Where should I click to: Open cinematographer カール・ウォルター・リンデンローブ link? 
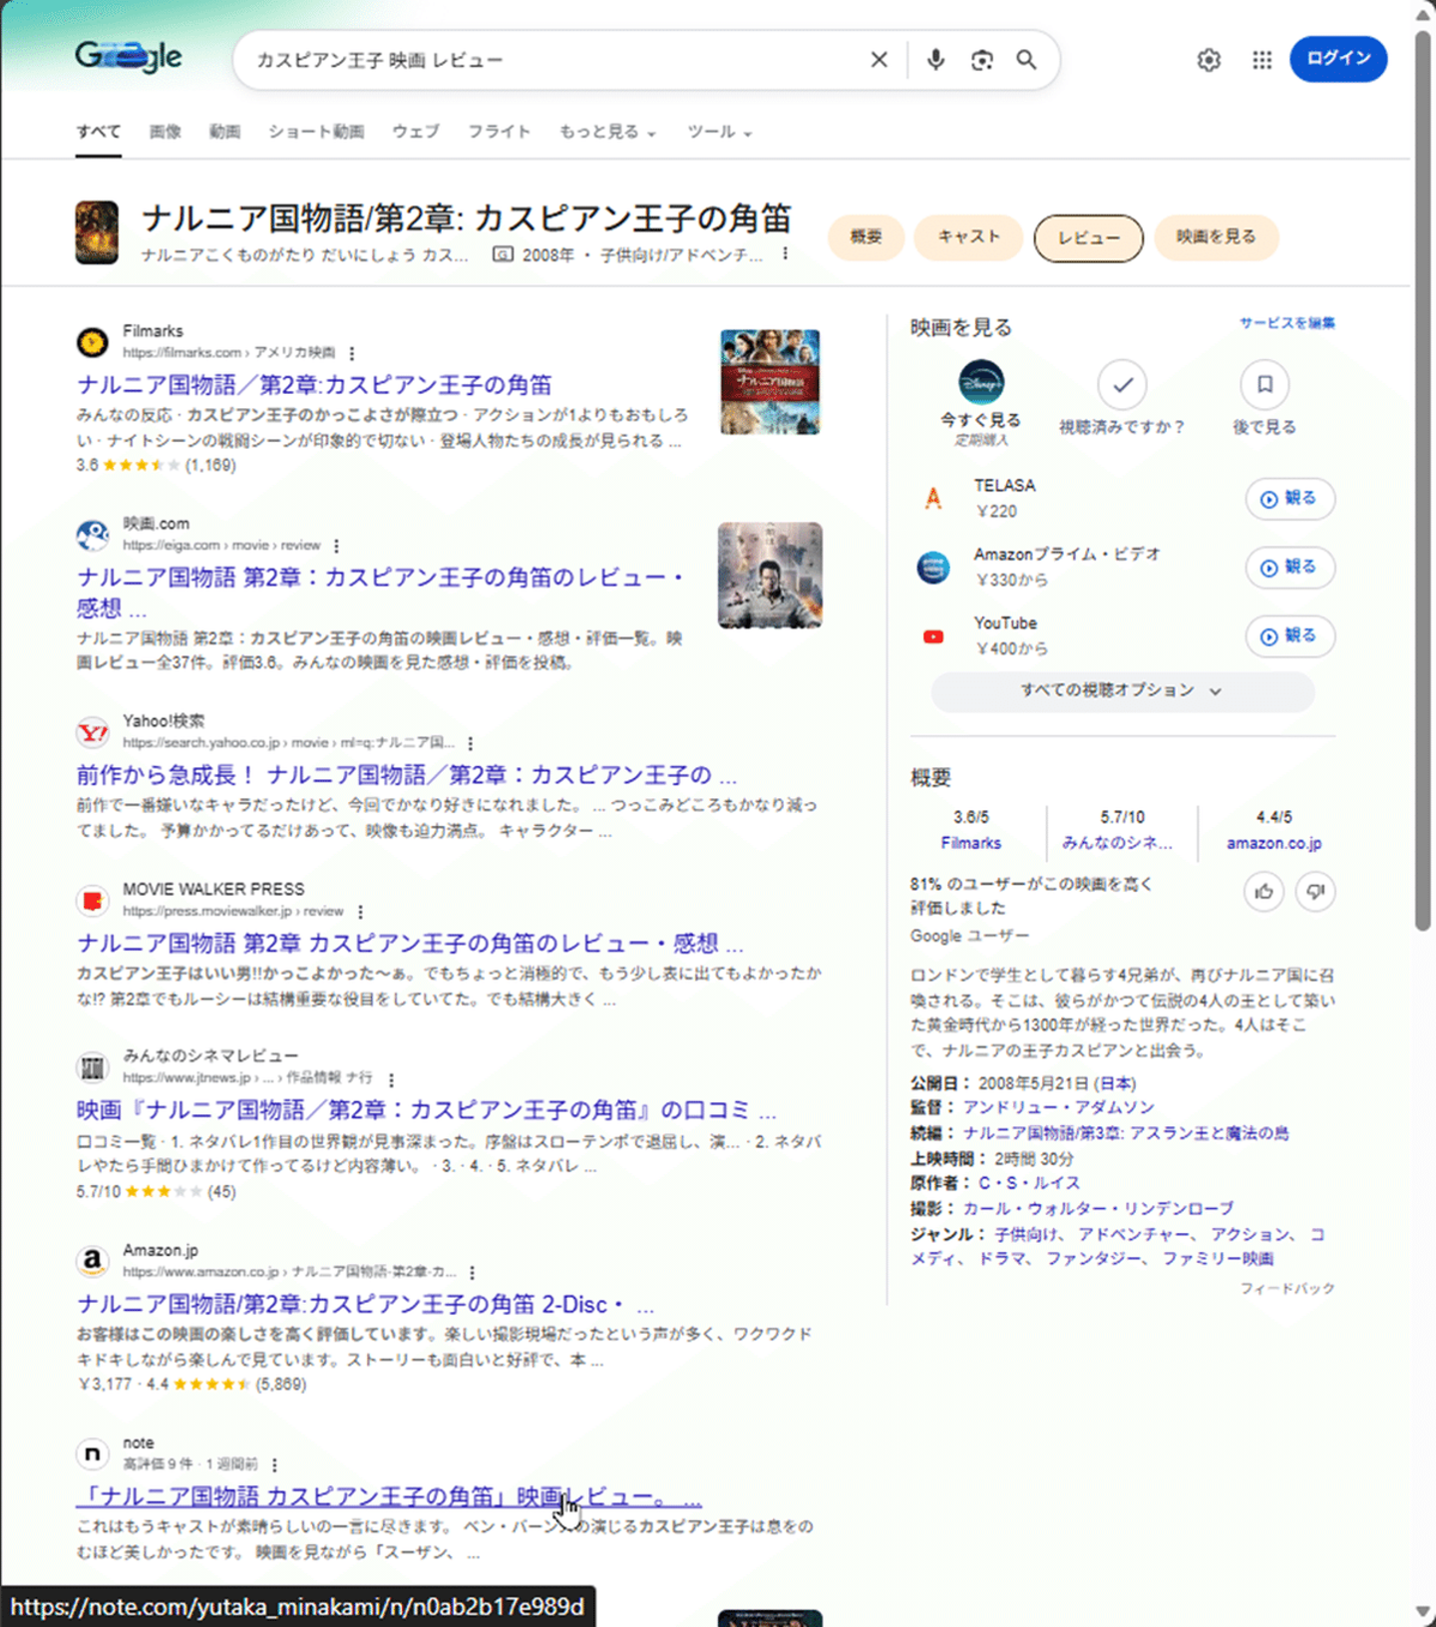tap(1098, 1209)
